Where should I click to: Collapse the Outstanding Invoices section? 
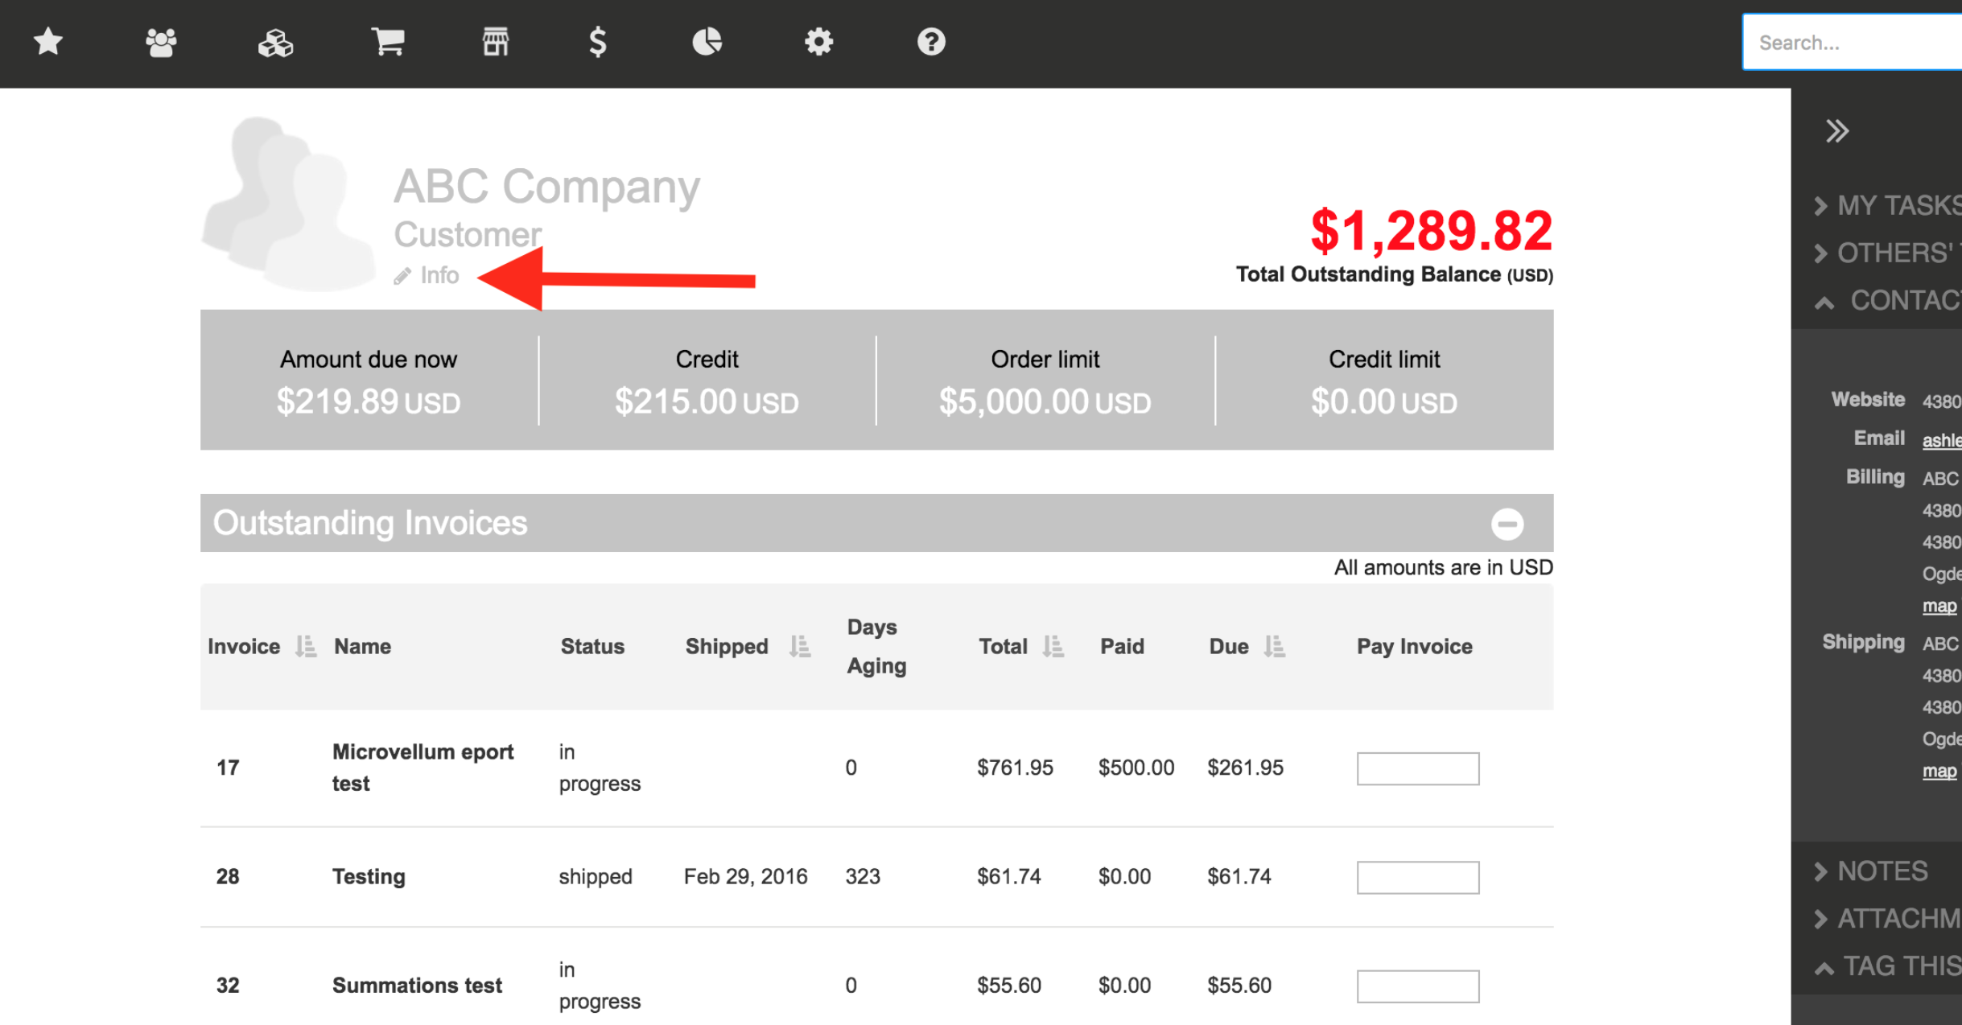1509,525
